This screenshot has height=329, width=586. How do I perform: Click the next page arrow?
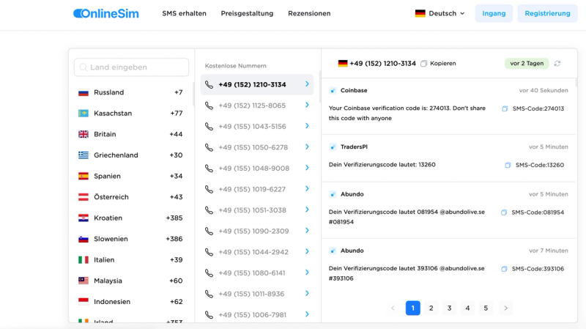505,308
